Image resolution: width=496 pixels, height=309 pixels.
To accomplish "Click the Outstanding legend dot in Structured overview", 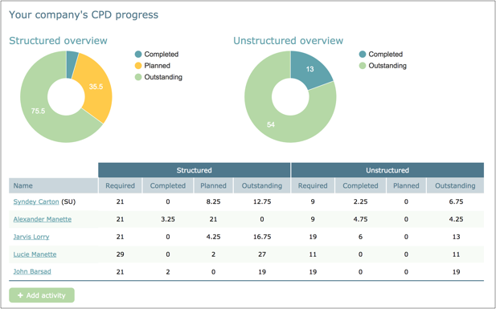I will coord(138,77).
